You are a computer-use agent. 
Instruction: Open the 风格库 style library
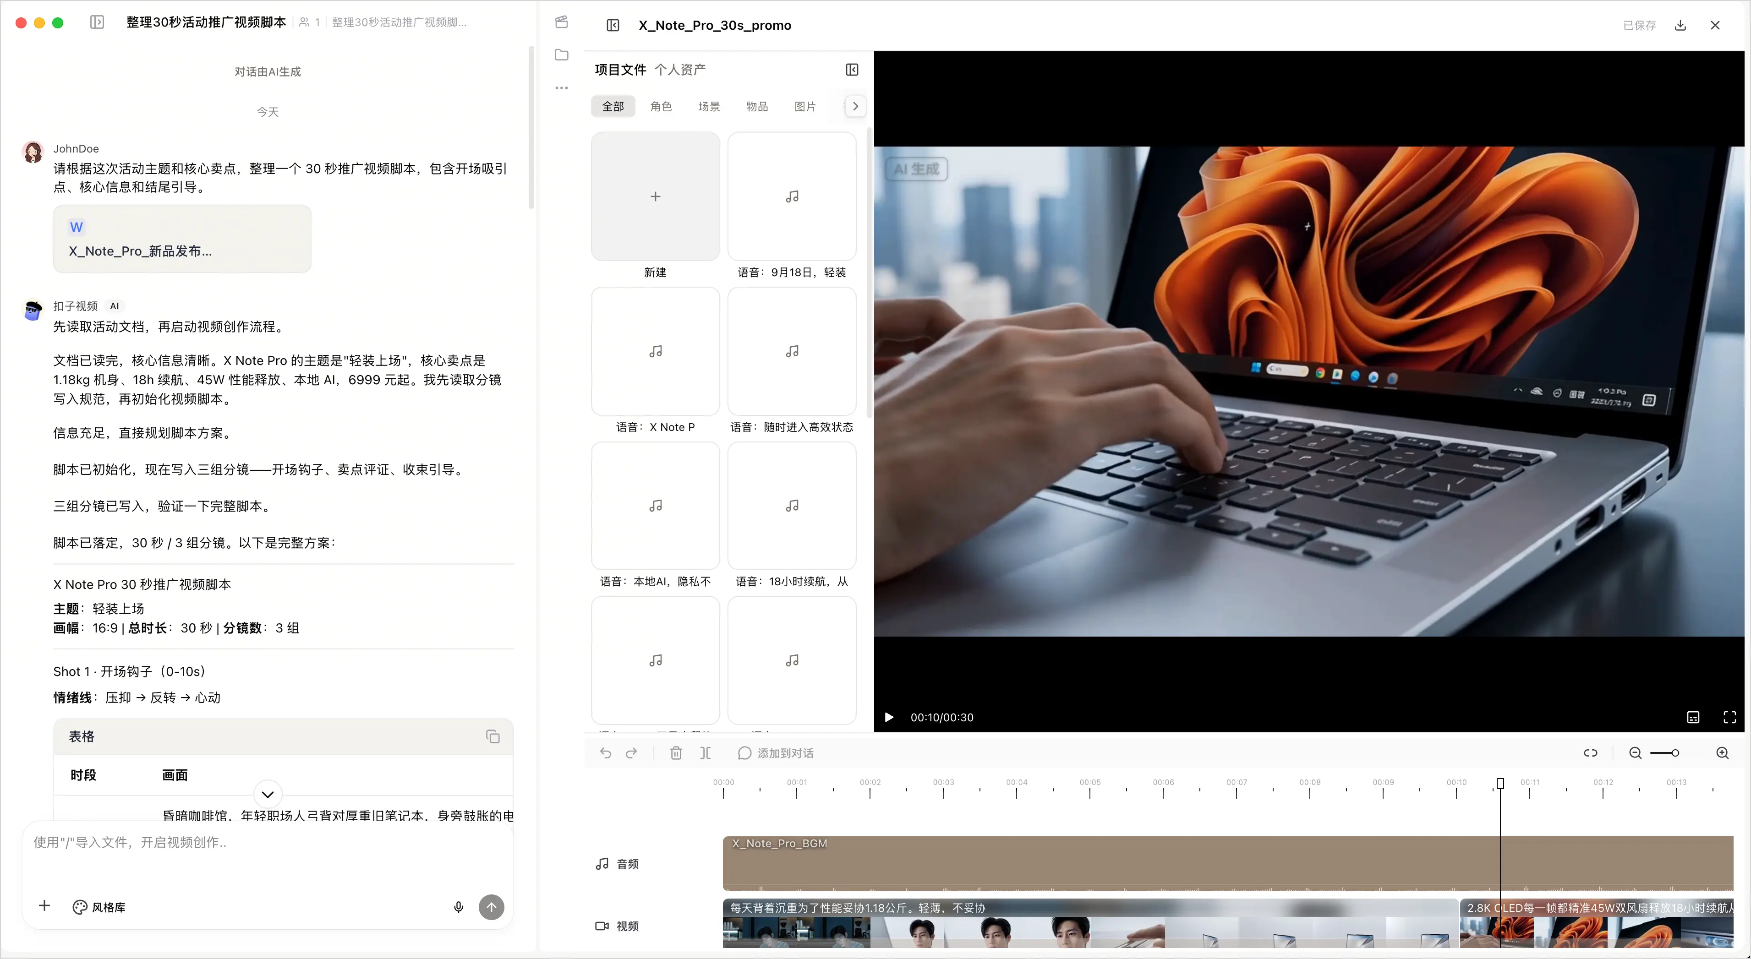[x=99, y=907]
